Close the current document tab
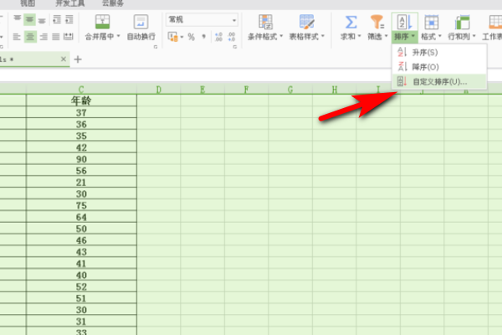The image size is (502, 335). 64,59
